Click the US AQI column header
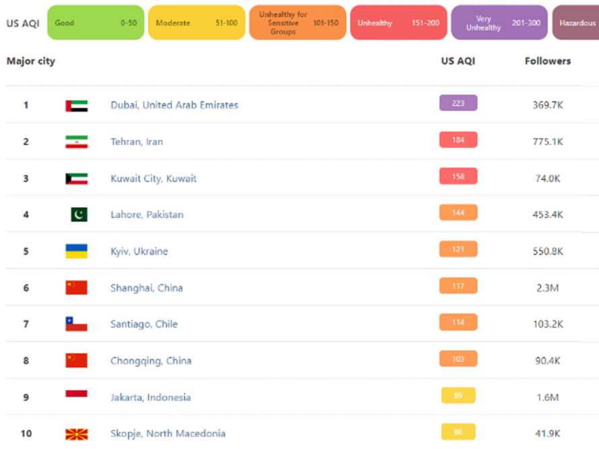Image resolution: width=599 pixels, height=449 pixels. [458, 61]
